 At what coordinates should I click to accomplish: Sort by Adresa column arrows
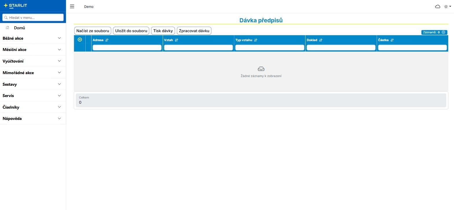pyautogui.click(x=107, y=40)
